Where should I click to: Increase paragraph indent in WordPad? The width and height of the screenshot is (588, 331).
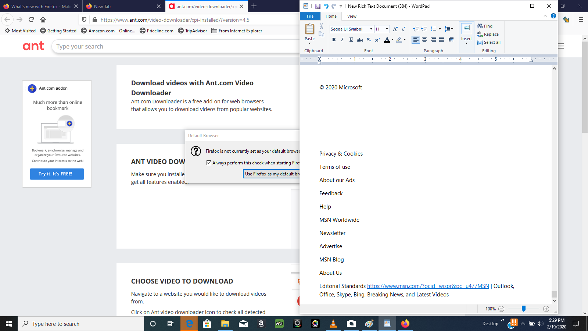click(x=424, y=29)
